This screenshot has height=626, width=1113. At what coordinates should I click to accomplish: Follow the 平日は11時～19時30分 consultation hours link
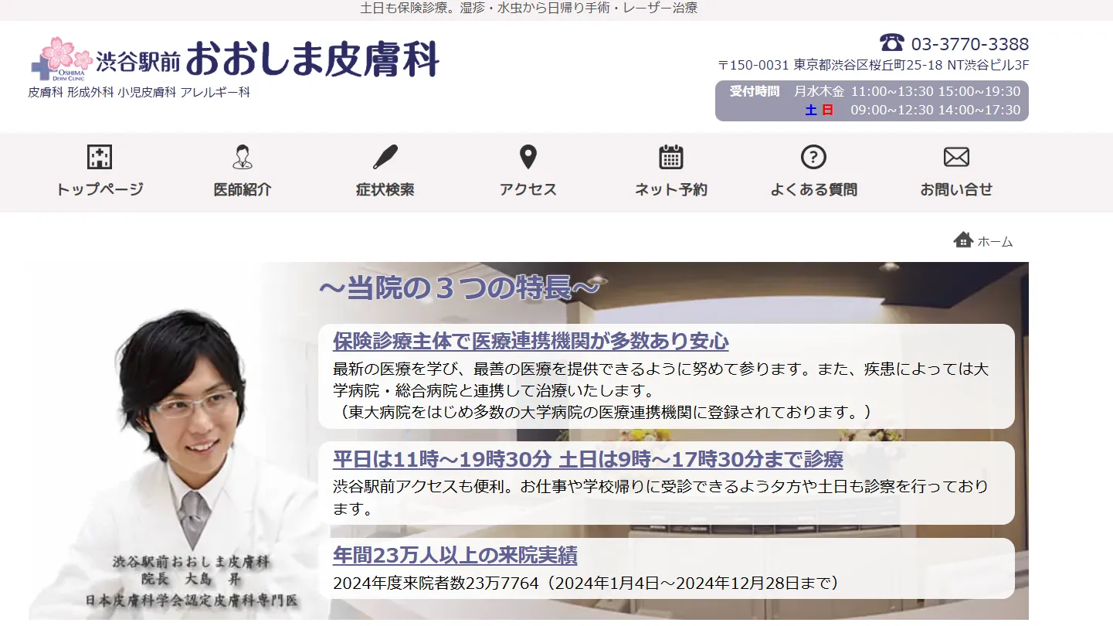pos(588,460)
